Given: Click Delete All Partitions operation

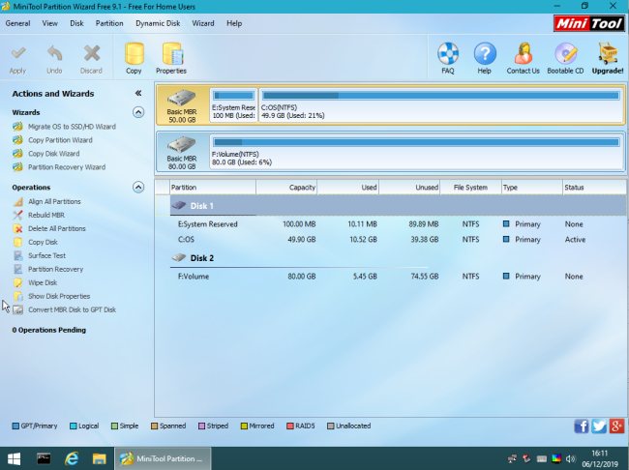Looking at the screenshot, I should pos(56,228).
